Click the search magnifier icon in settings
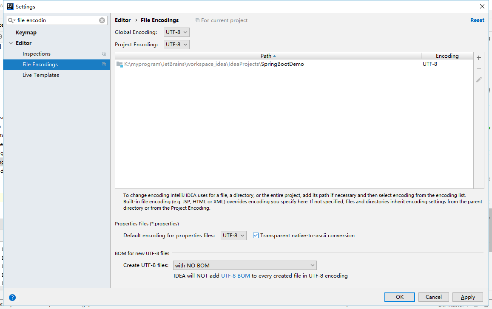This screenshot has height=309, width=492. (x=11, y=20)
